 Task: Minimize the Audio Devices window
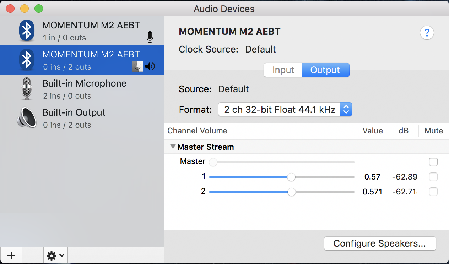coord(25,9)
